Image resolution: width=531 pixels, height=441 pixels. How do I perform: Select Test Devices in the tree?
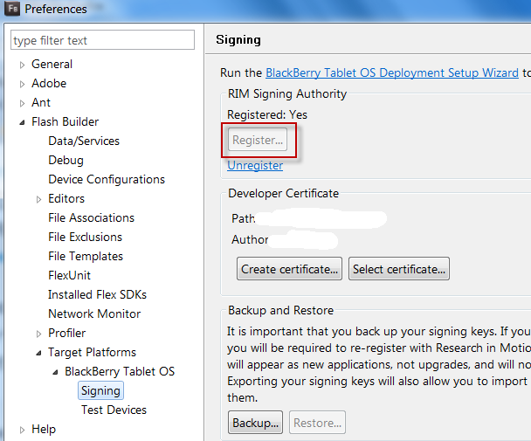tap(114, 410)
